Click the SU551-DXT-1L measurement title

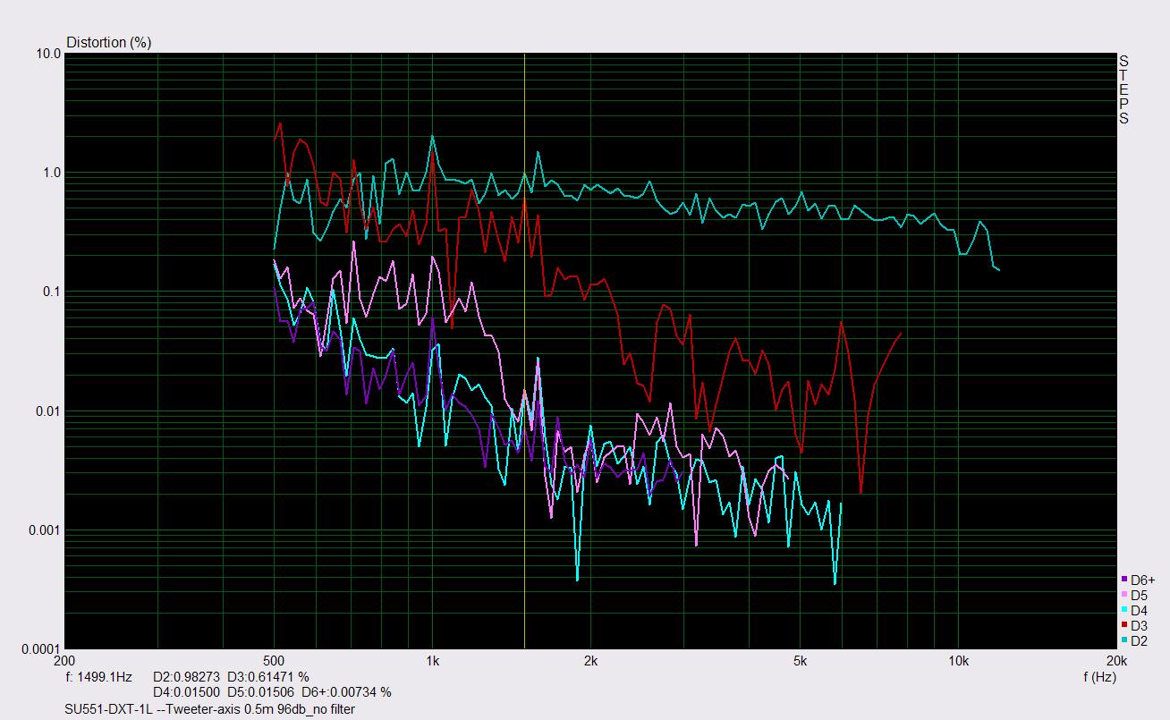(210, 709)
